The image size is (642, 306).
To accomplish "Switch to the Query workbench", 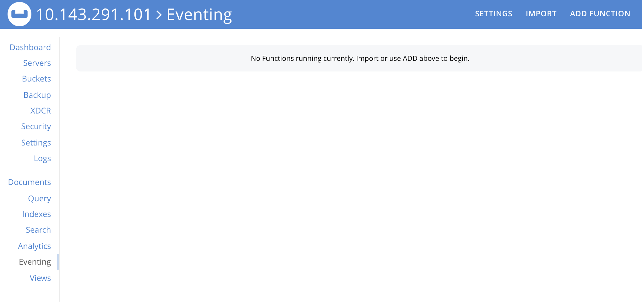I will click(39, 198).
